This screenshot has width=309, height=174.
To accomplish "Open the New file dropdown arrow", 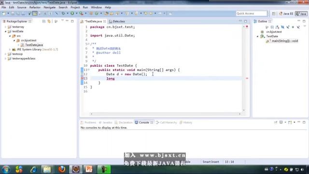I will point(8,14).
